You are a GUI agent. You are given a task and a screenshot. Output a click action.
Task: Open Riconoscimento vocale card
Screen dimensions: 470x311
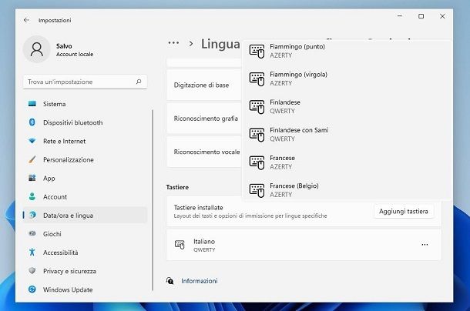click(204, 152)
